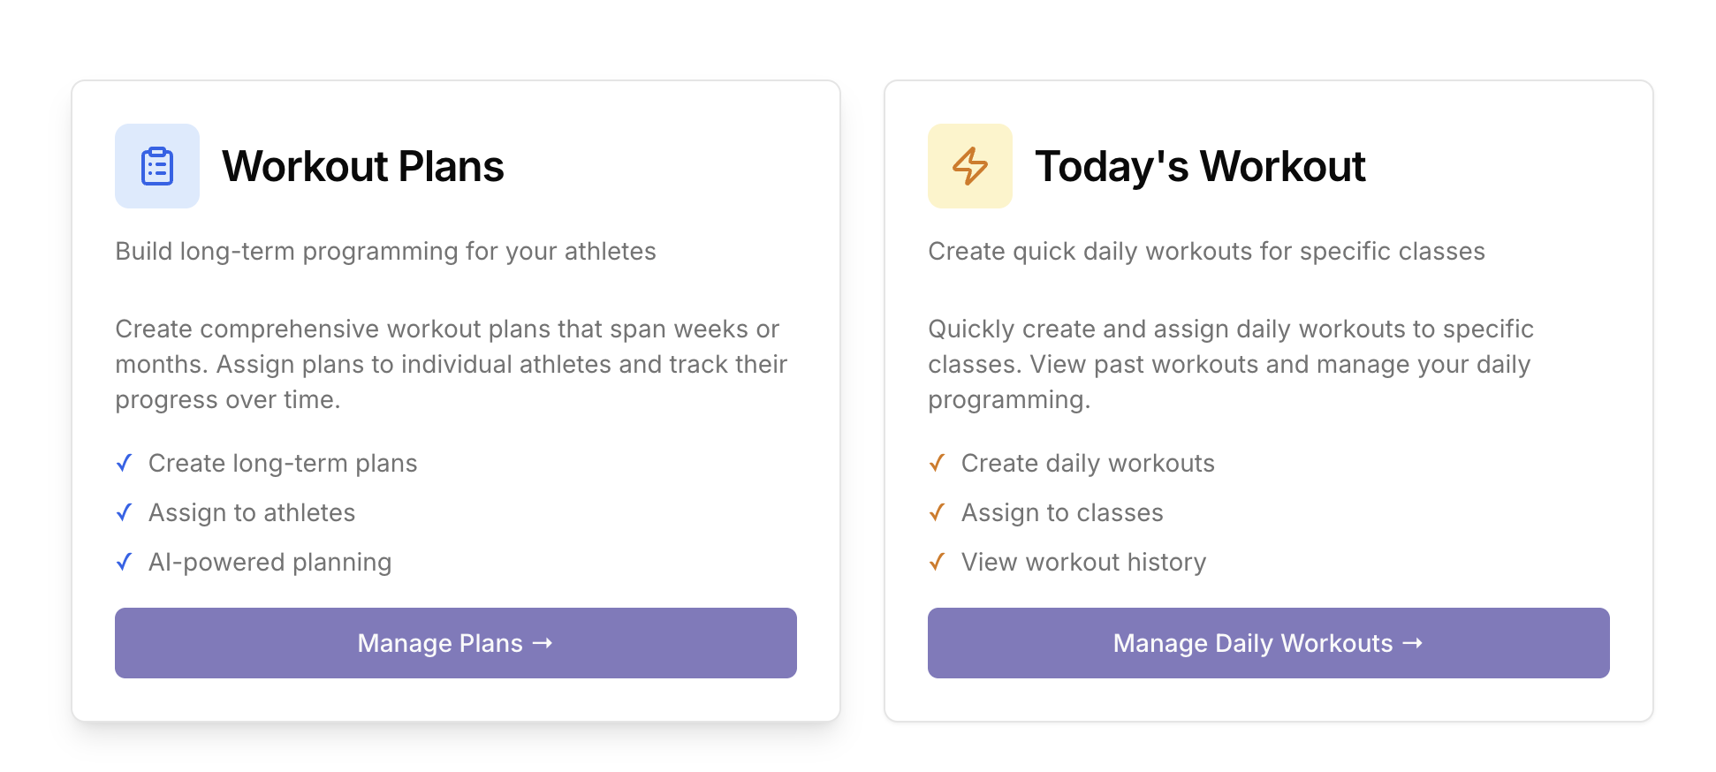Click the checkmark next to Assign to classes
This screenshot has height=772, width=1716.
(x=938, y=512)
